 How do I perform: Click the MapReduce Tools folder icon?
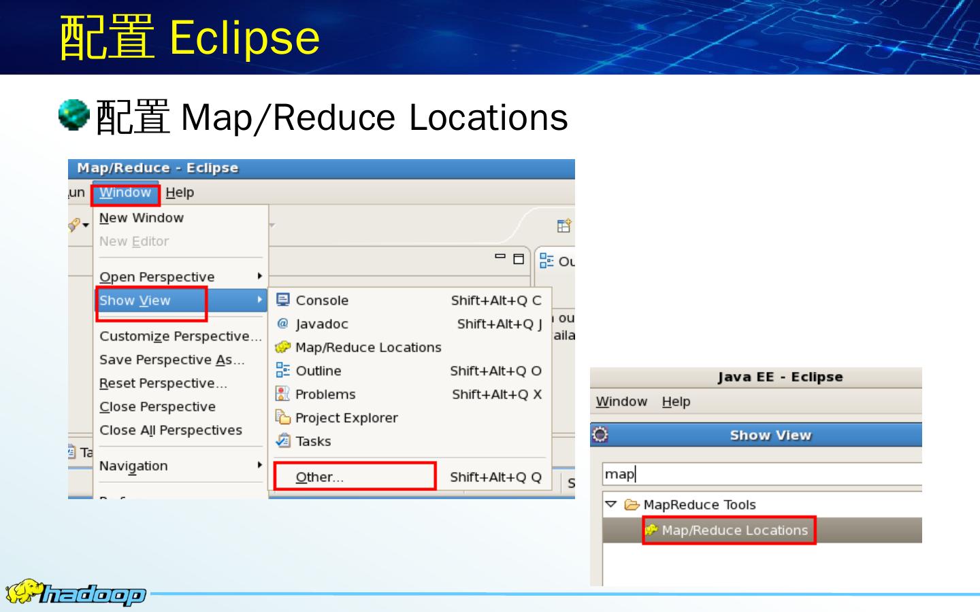click(x=632, y=505)
